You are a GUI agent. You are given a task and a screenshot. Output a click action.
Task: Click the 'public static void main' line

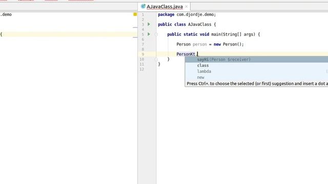click(213, 34)
